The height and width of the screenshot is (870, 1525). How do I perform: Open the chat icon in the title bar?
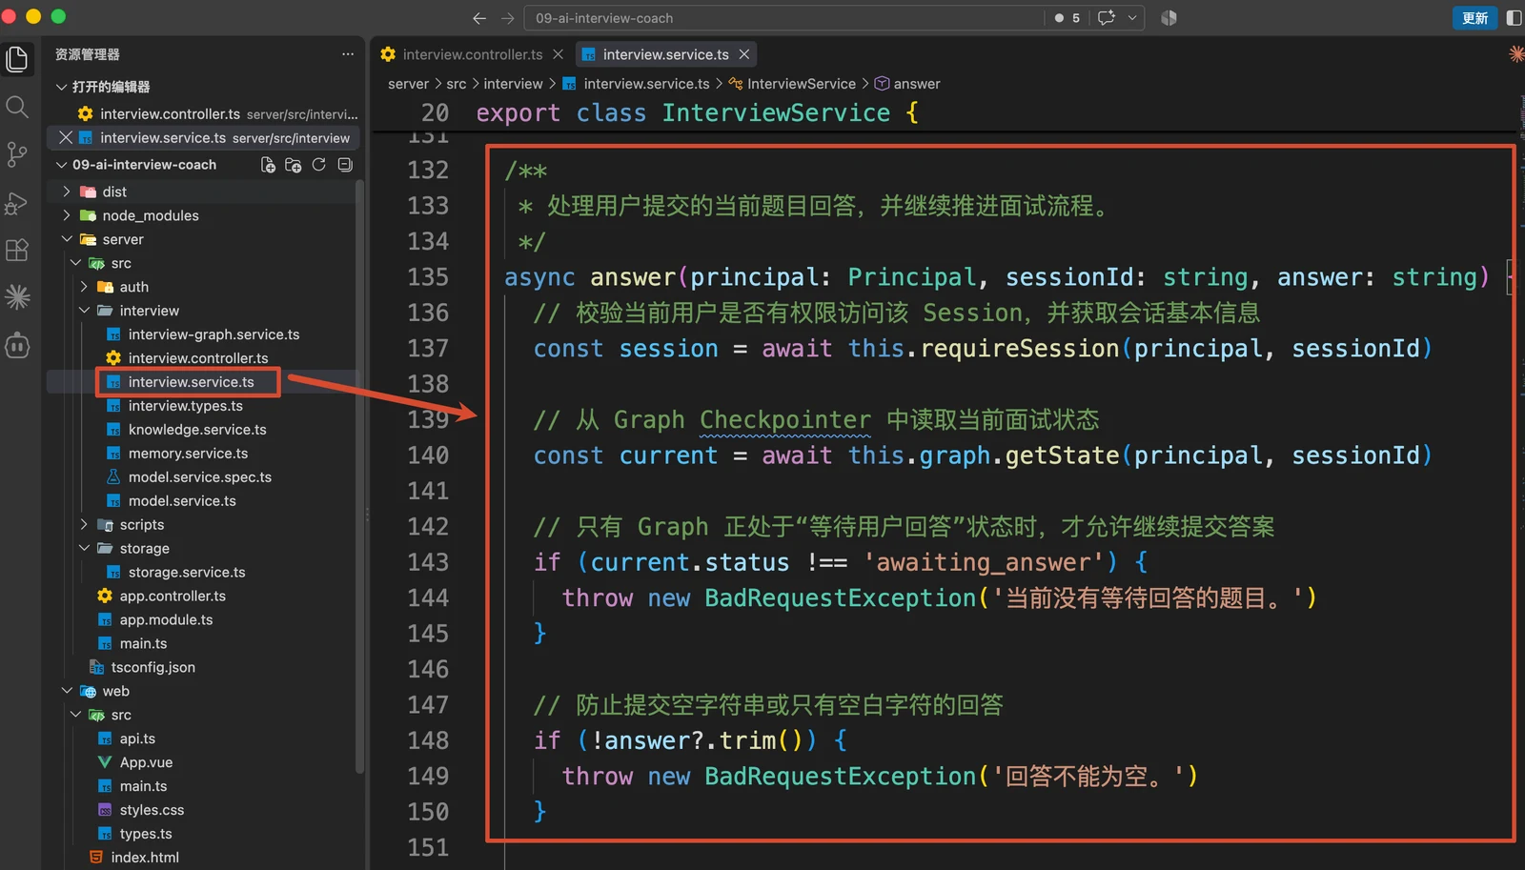(1107, 18)
